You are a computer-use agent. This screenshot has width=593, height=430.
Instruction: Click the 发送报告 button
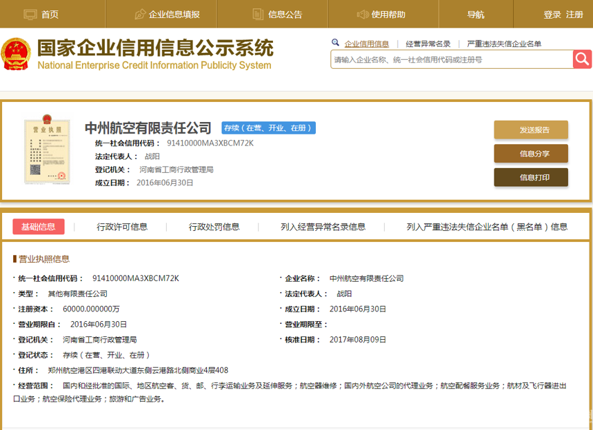[531, 130]
